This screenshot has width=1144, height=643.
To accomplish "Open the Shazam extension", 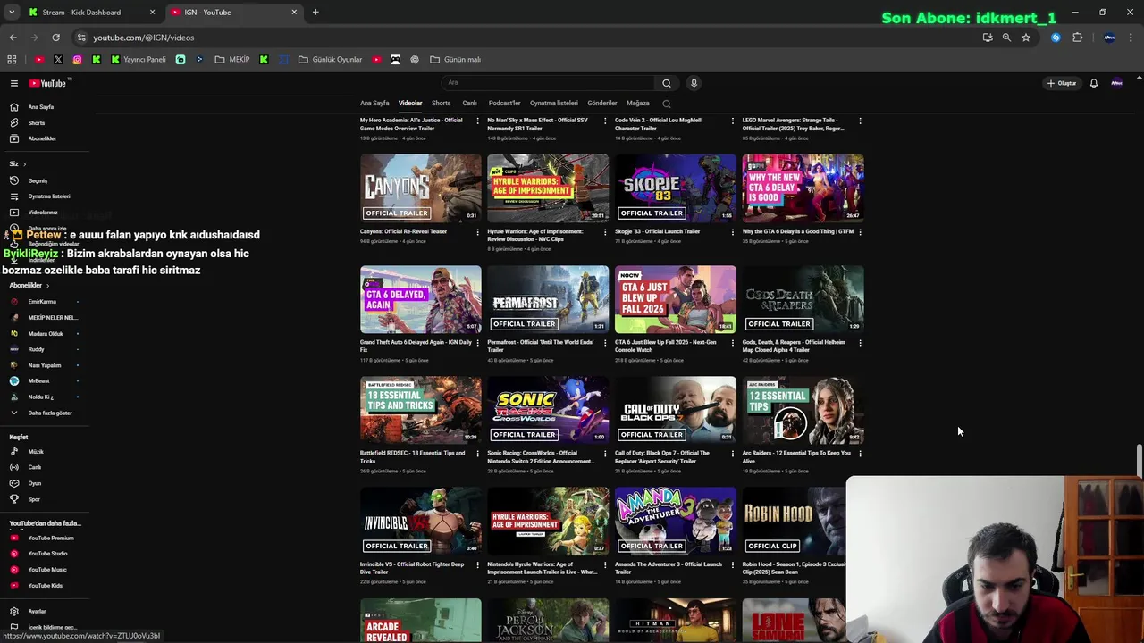I will click(x=1056, y=38).
